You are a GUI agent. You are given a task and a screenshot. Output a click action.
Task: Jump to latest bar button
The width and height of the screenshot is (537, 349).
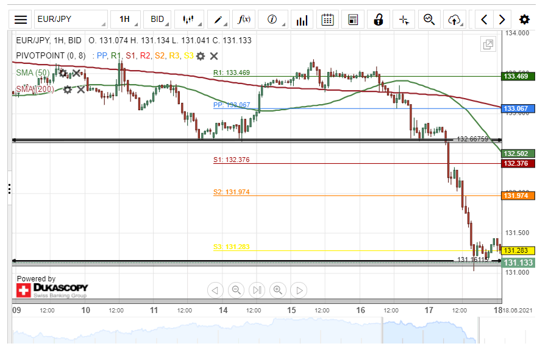pos(257,291)
